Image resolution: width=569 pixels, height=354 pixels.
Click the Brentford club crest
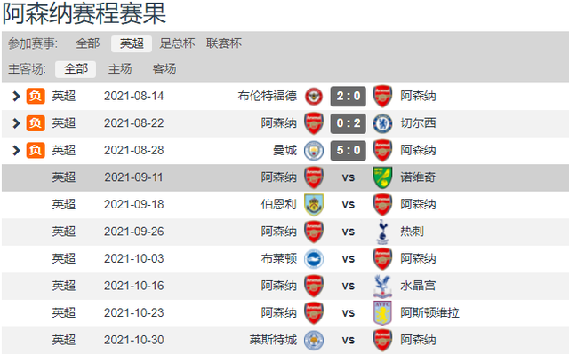[x=314, y=97]
